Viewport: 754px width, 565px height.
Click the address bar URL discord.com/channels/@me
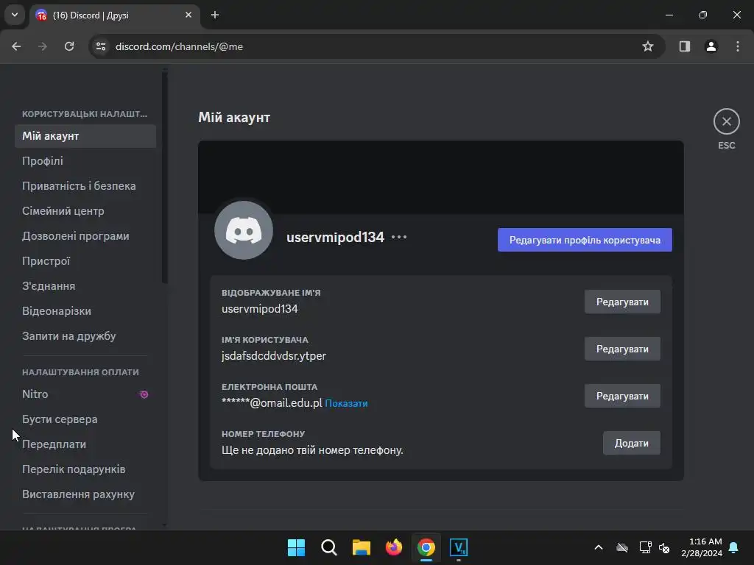click(x=179, y=46)
